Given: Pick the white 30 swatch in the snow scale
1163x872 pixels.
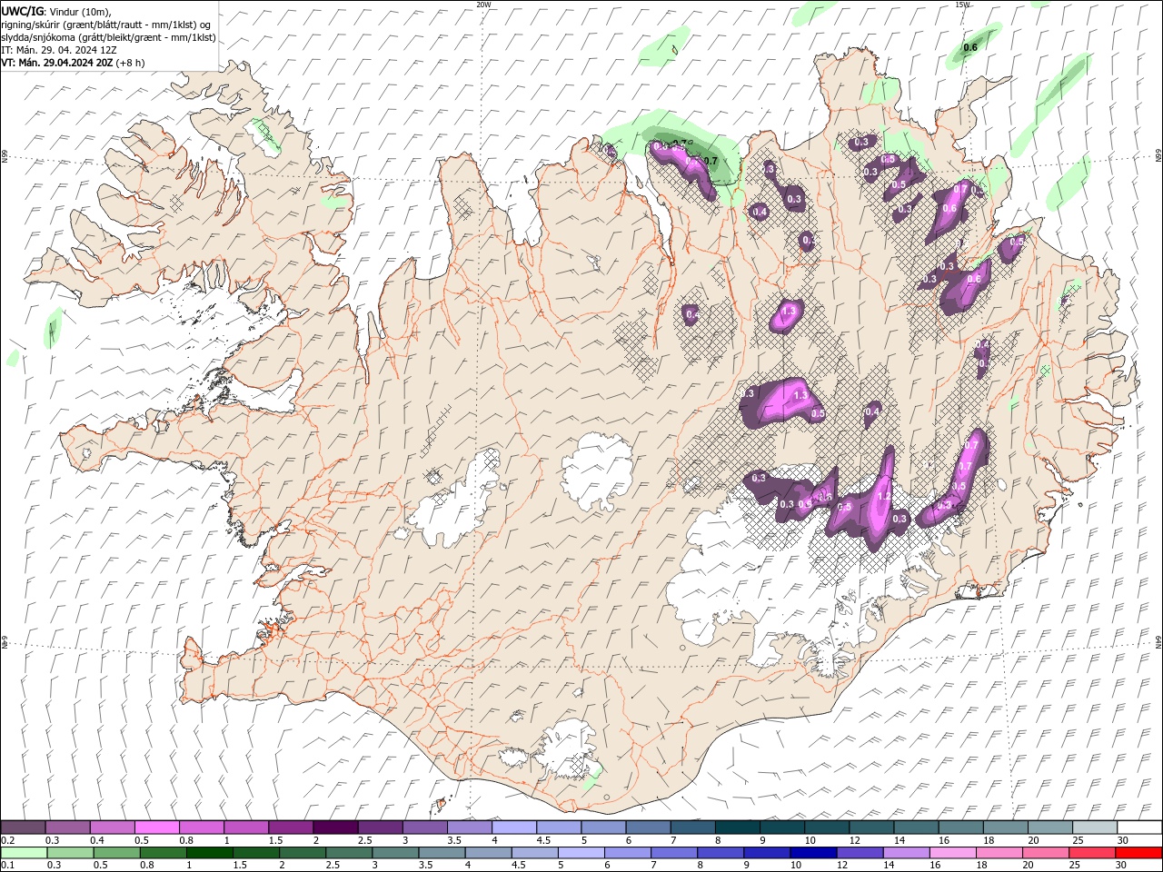Looking at the screenshot, I should click(x=1139, y=827).
